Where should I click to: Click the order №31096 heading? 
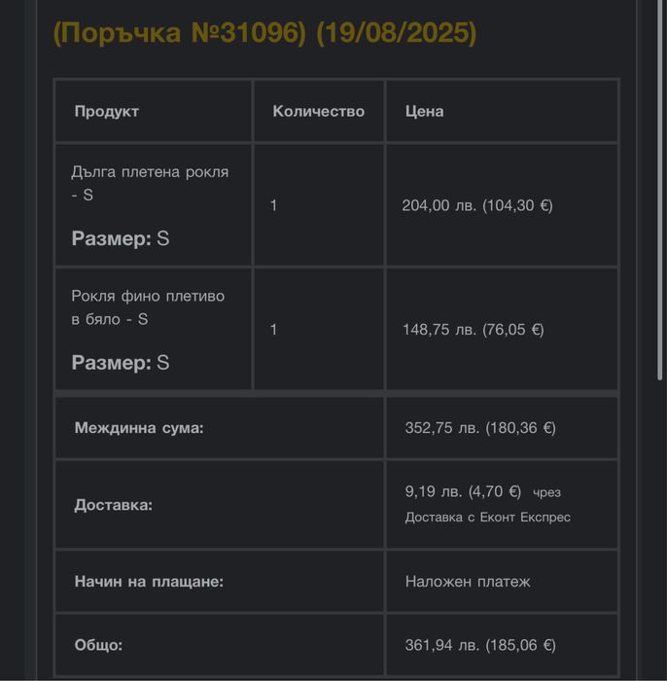[264, 33]
